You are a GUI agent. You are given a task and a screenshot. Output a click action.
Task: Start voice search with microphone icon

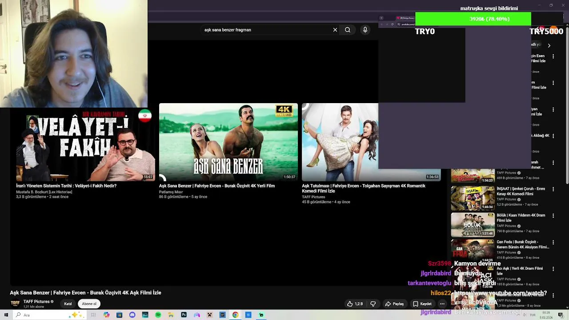[x=365, y=30]
